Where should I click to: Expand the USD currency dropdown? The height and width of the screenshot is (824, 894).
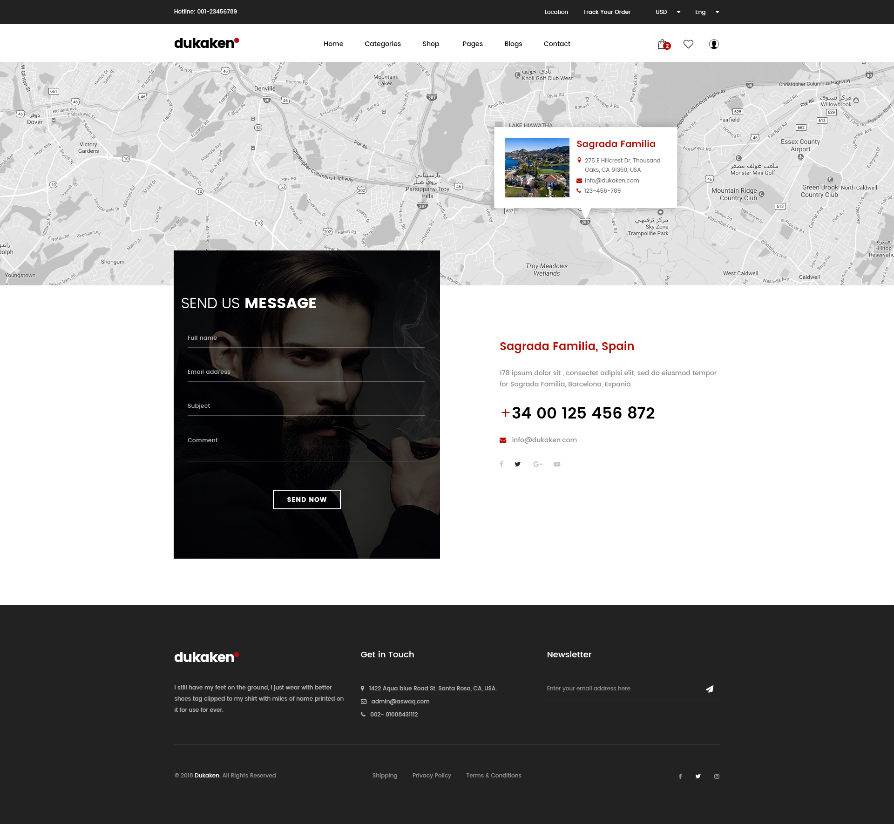[x=668, y=12]
